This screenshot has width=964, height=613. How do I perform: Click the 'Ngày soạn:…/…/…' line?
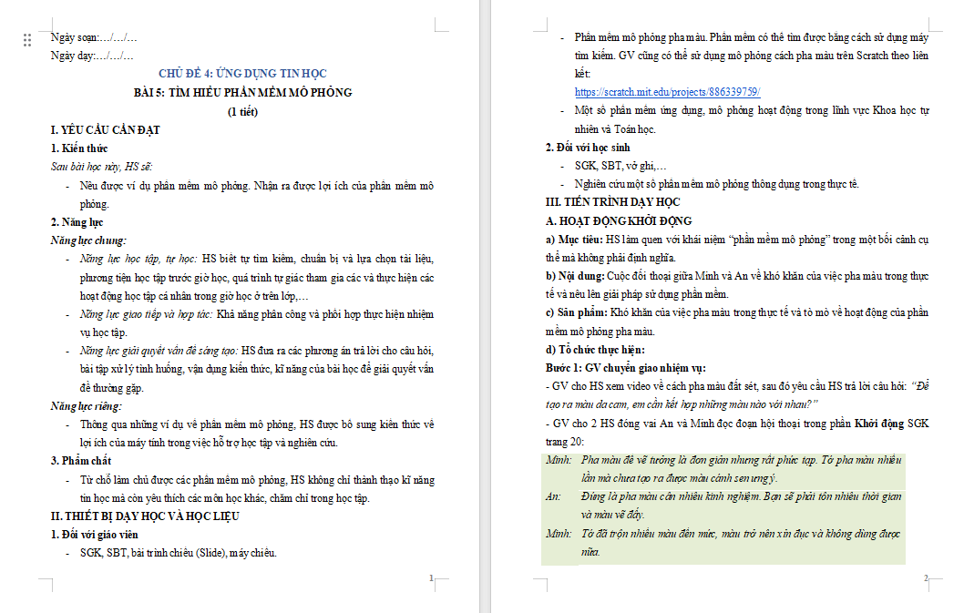(94, 37)
